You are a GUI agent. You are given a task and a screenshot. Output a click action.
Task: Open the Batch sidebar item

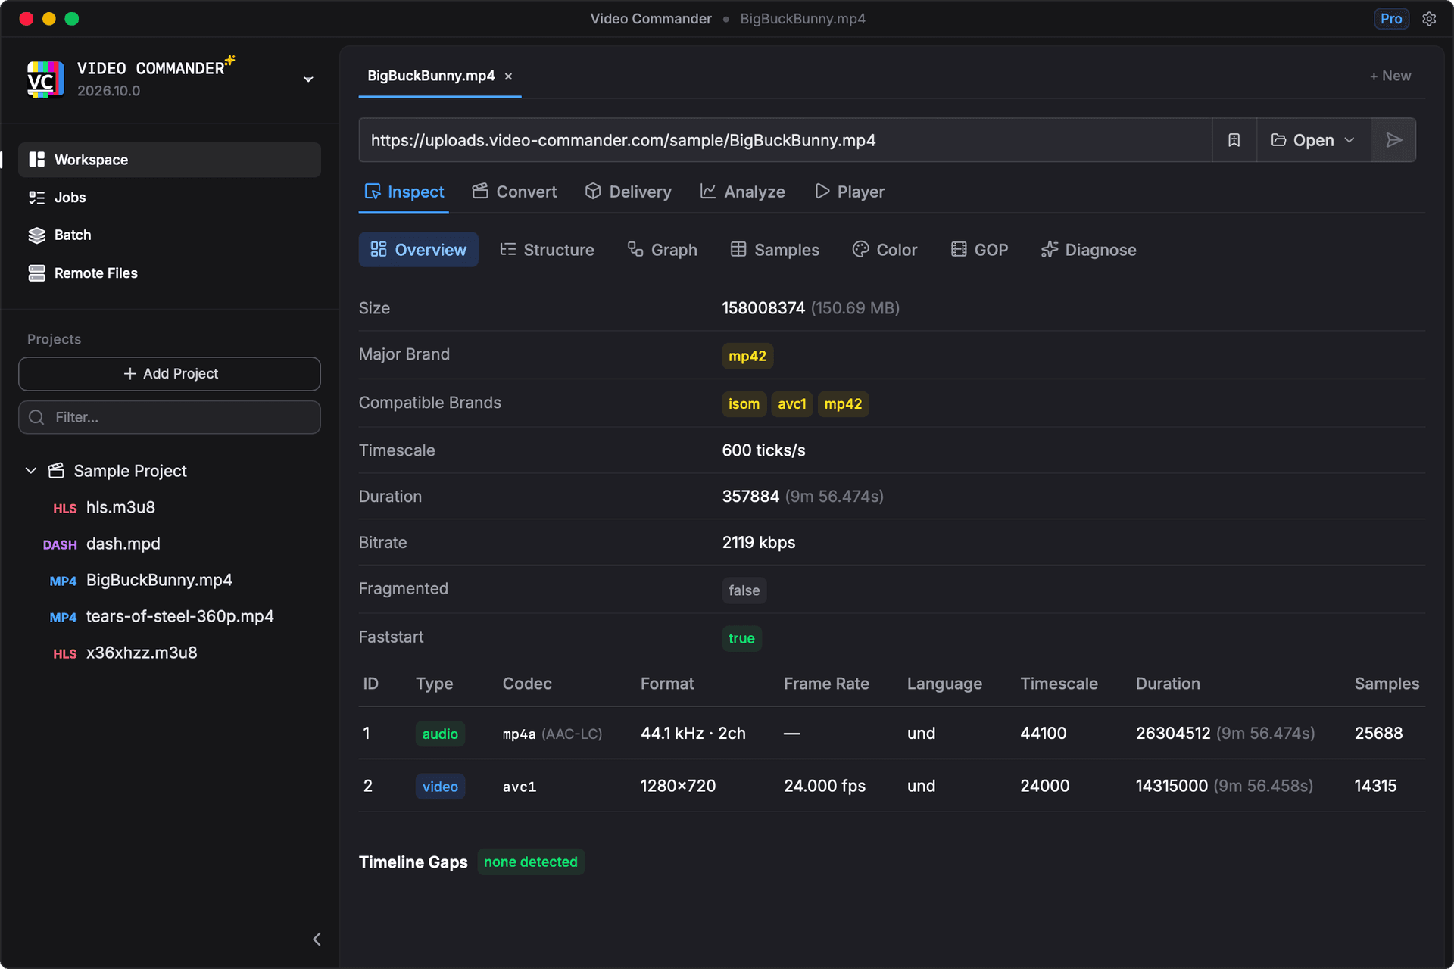pos(170,235)
